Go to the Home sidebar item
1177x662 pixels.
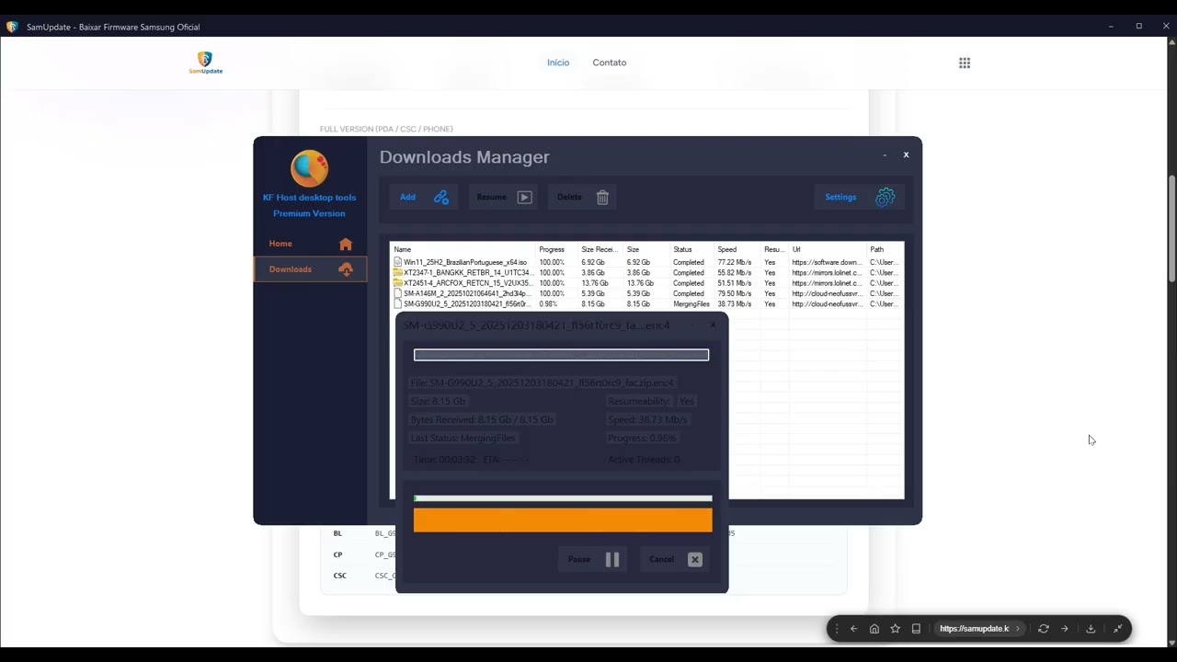(310, 244)
